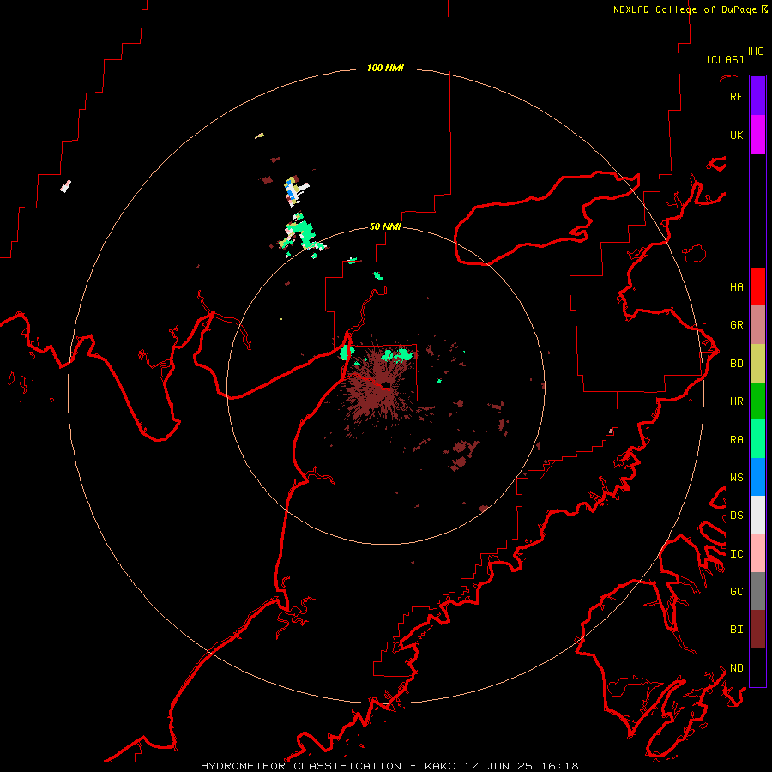Click the 'GC' legend label

[736, 592]
